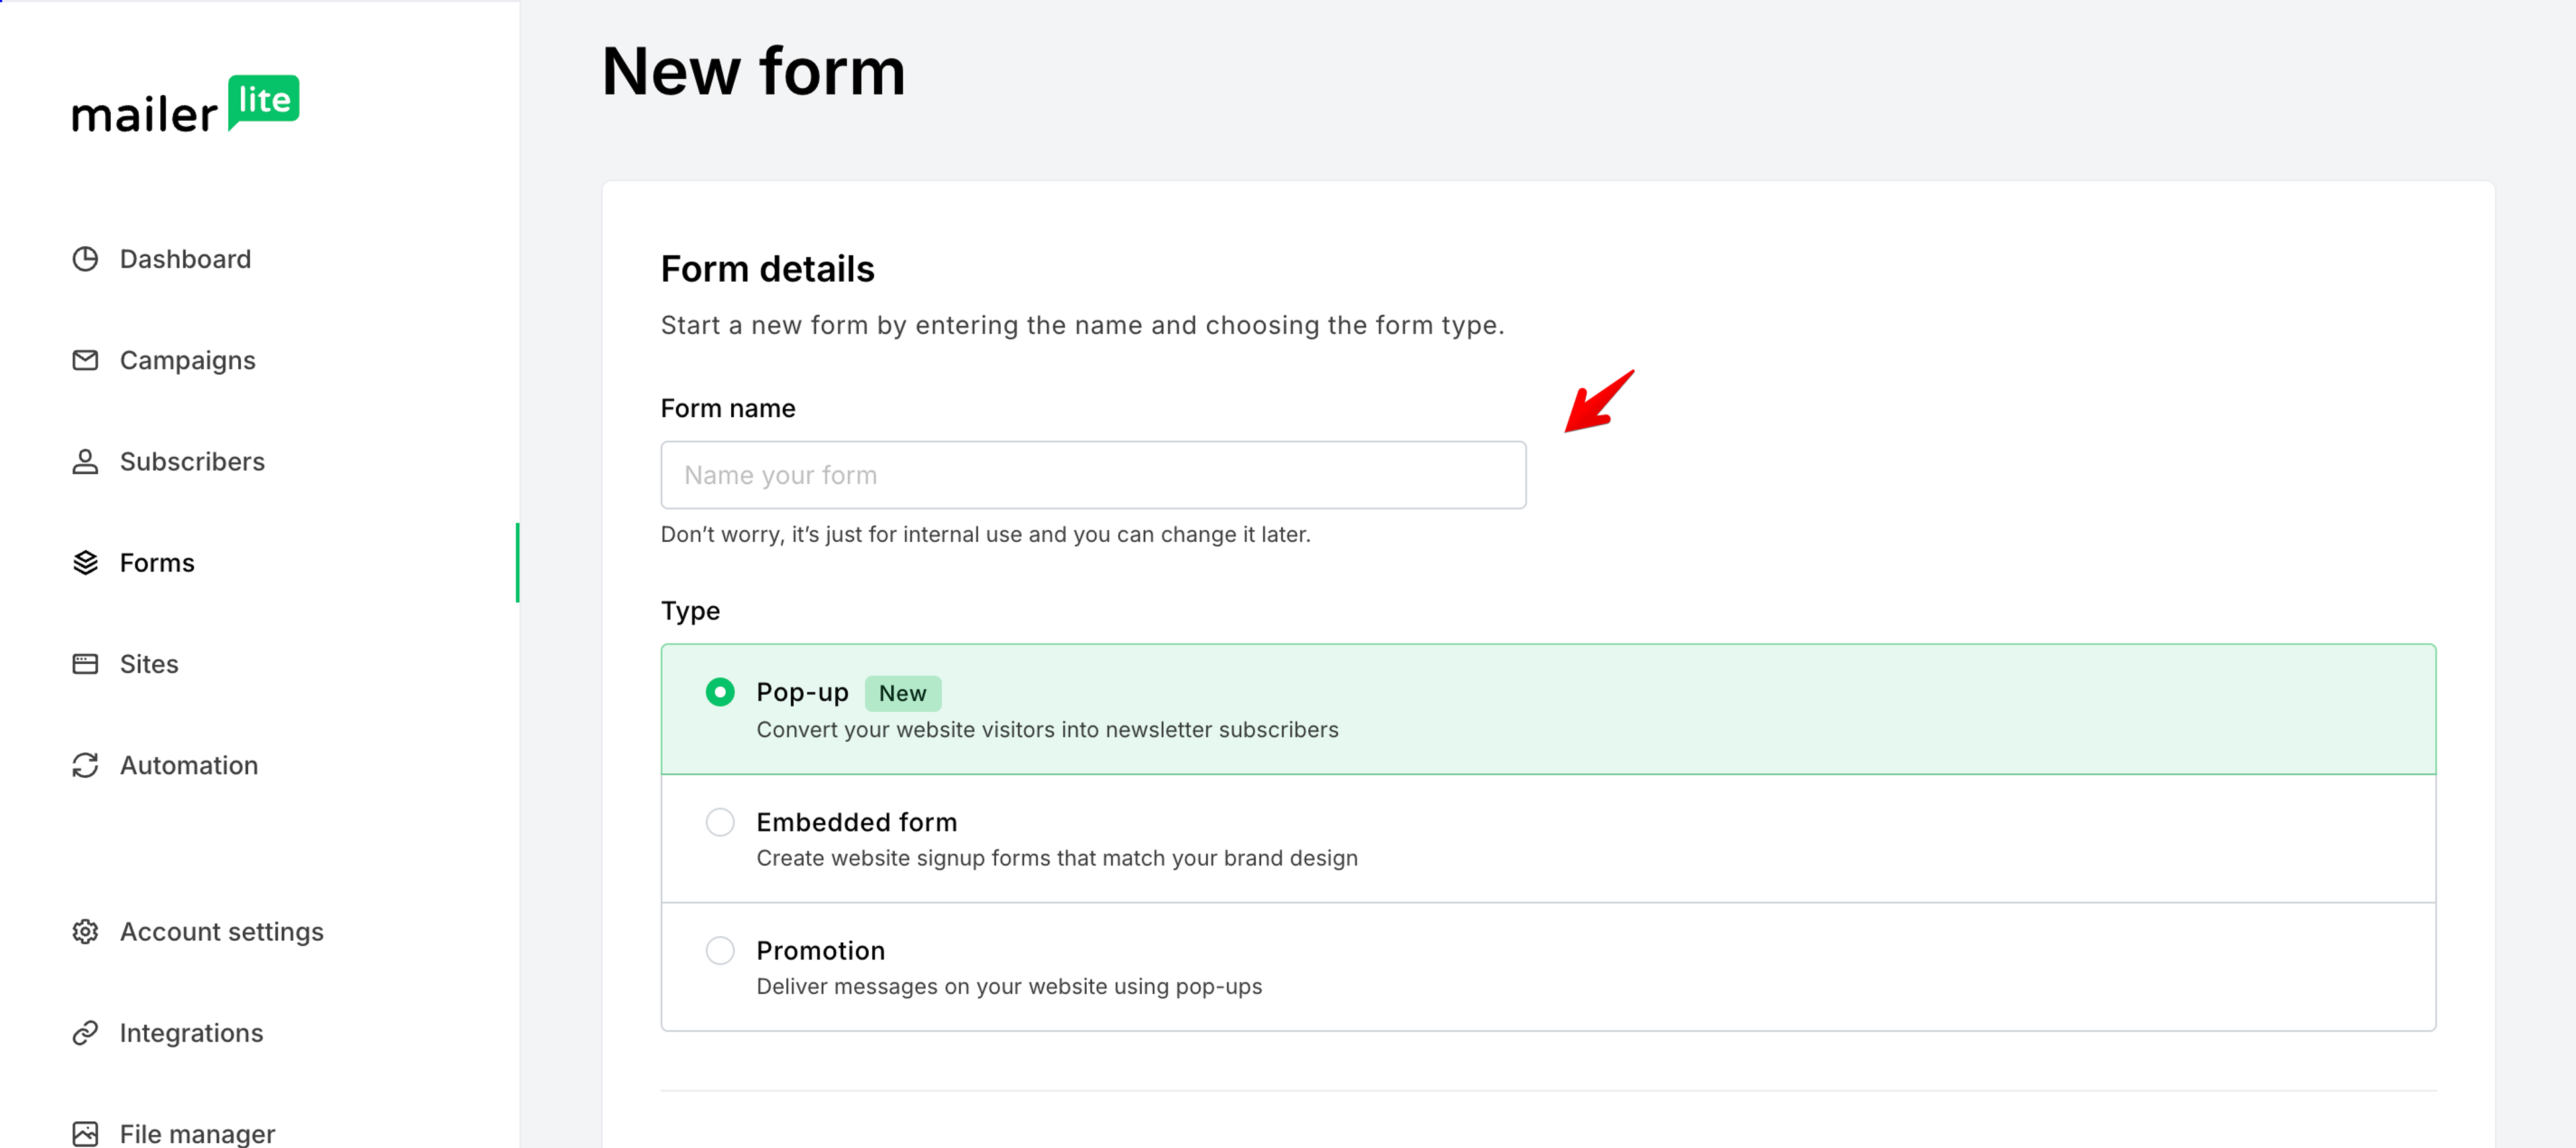Click the Promotion type title
This screenshot has height=1148, width=2576.
click(820, 950)
